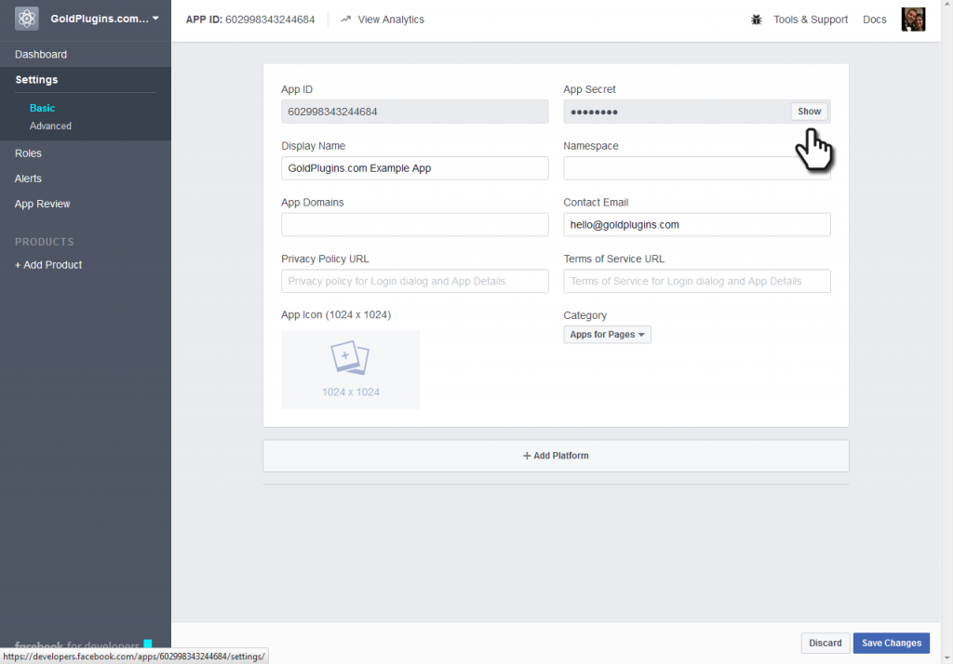Image resolution: width=953 pixels, height=664 pixels.
Task: Click the View Analytics chart icon
Action: tap(346, 20)
